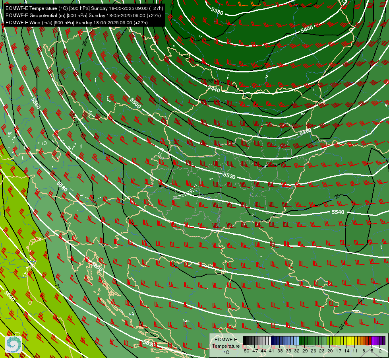Click the -11 value on the colorbar
The width and height of the screenshot is (389, 358).
[354, 351]
